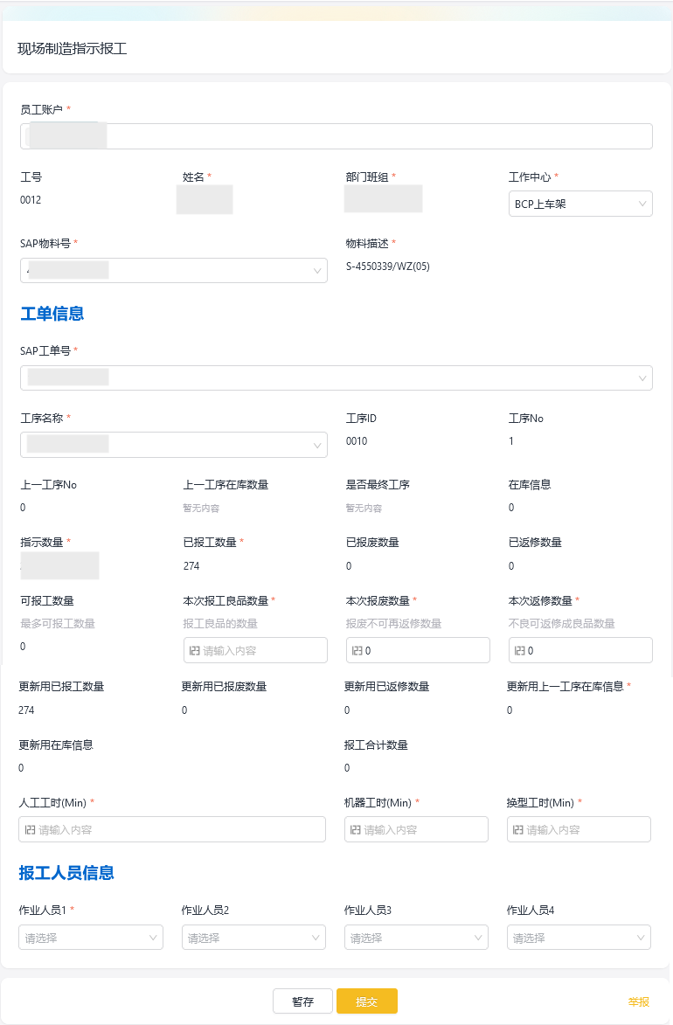Submit the form with 提交 button

click(367, 1001)
